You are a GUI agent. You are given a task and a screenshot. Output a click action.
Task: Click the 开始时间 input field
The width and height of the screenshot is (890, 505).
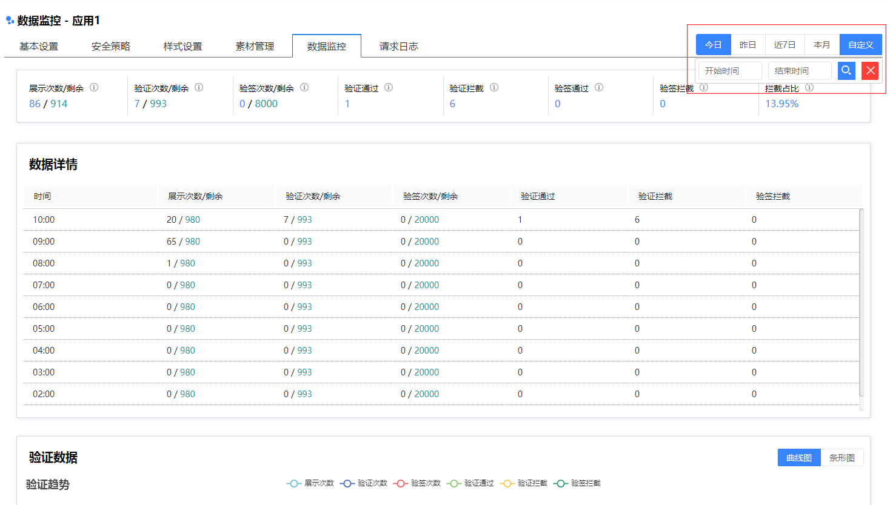(x=730, y=71)
